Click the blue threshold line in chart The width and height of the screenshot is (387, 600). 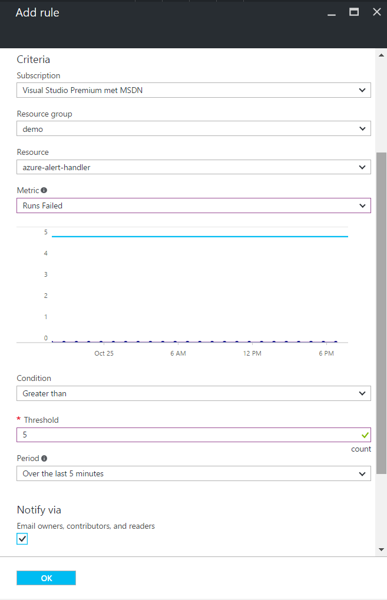(x=200, y=237)
